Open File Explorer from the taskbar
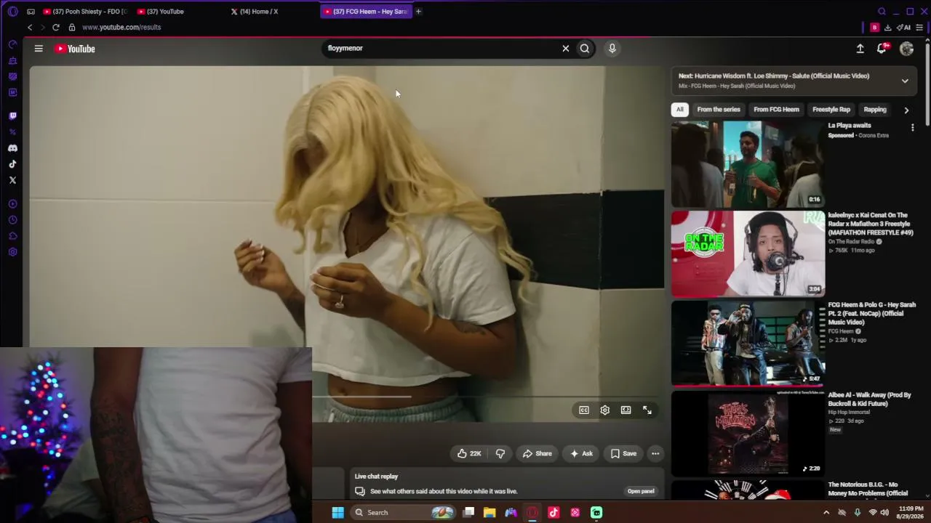Screen dimensions: 931x523 pyautogui.click(x=490, y=513)
